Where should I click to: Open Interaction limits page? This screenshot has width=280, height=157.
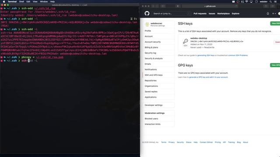158,124
